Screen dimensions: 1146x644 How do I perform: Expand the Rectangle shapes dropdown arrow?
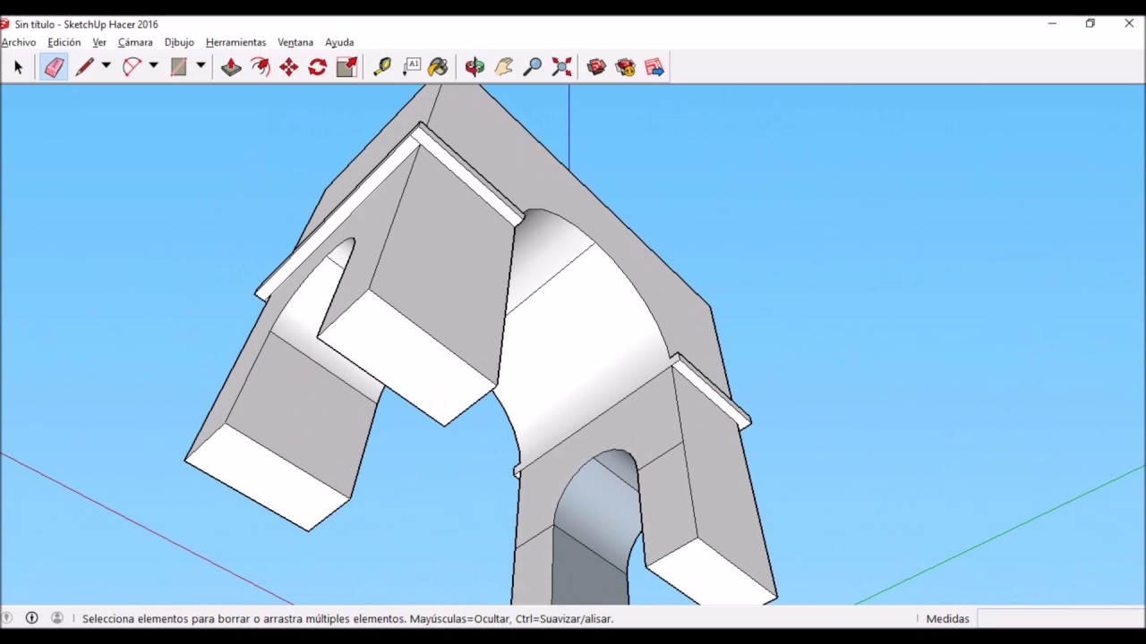pyautogui.click(x=201, y=66)
